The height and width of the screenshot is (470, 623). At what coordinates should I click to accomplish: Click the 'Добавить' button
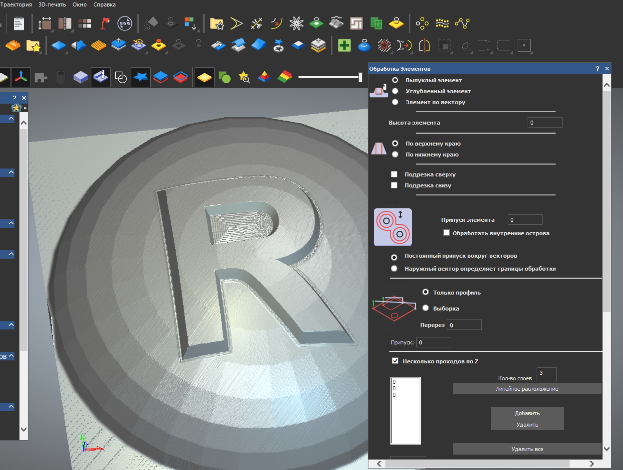[528, 413]
